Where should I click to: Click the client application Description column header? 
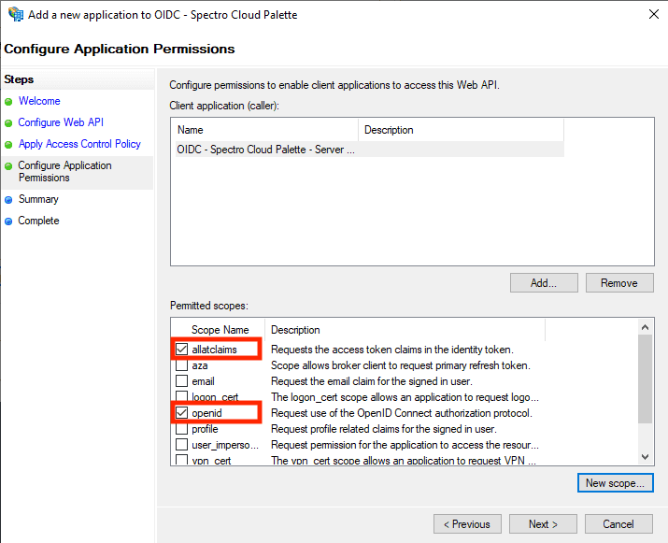[x=461, y=130]
